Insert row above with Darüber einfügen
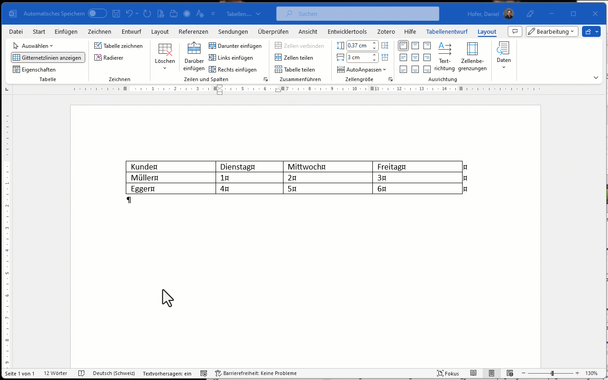Image resolution: width=608 pixels, height=380 pixels. [194, 56]
